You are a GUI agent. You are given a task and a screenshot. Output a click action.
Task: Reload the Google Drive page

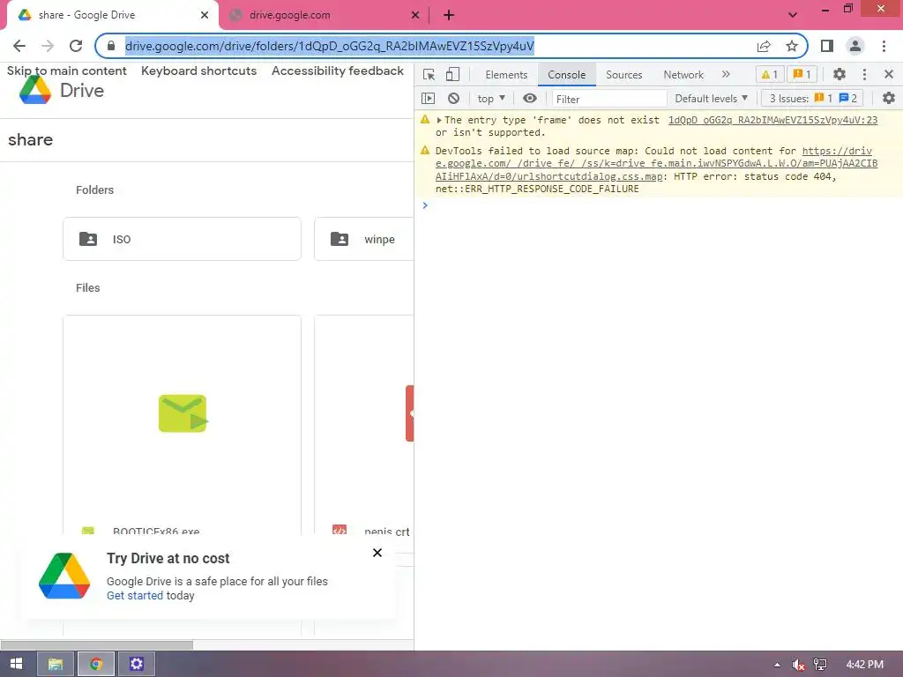(76, 46)
